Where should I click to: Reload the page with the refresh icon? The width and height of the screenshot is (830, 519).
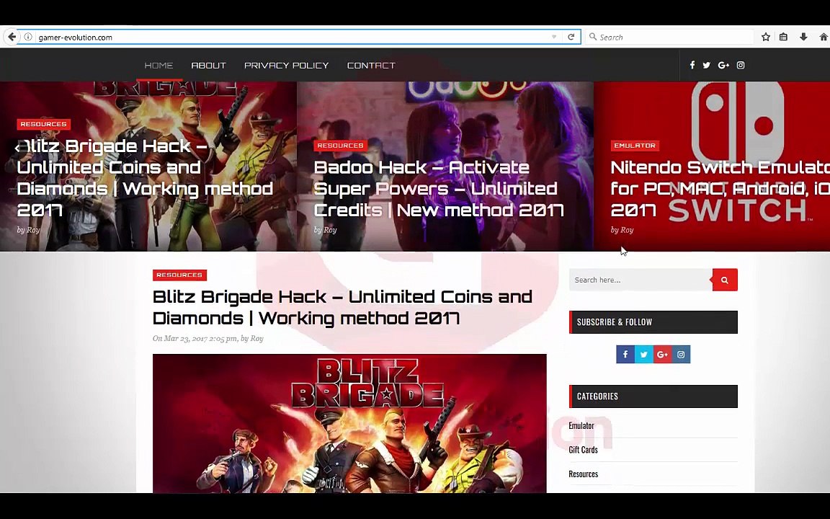[x=571, y=37]
